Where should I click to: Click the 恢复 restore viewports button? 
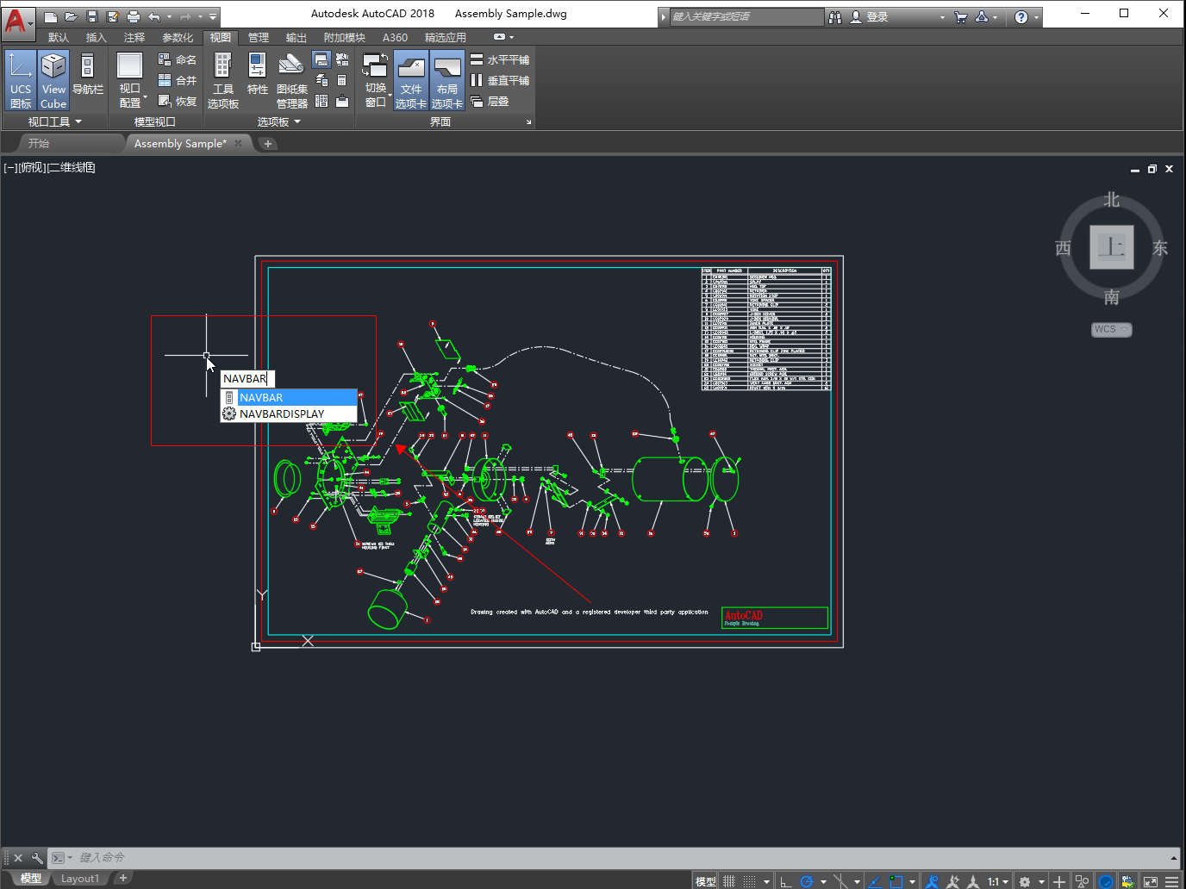pyautogui.click(x=178, y=101)
